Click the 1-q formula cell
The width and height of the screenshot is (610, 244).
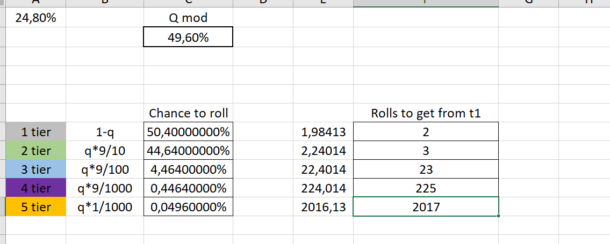tap(105, 131)
